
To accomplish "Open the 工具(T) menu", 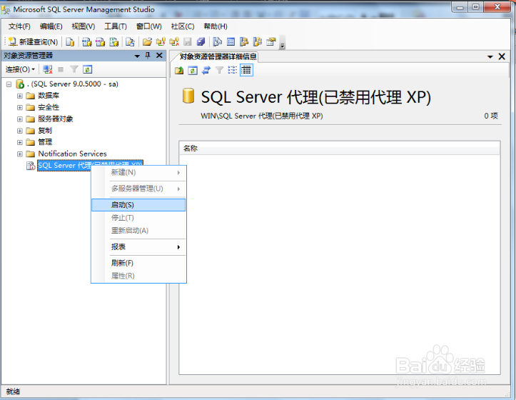I will point(116,26).
